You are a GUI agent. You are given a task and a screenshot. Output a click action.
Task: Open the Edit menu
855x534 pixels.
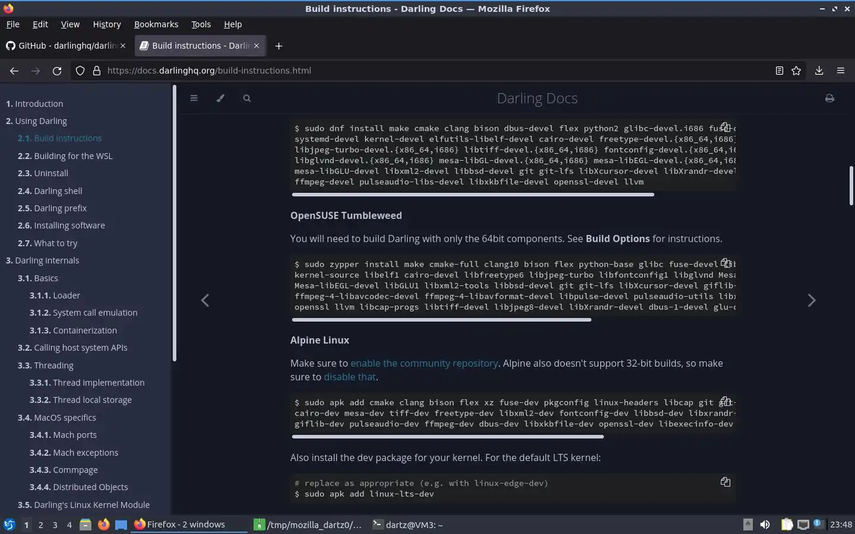tap(40, 24)
